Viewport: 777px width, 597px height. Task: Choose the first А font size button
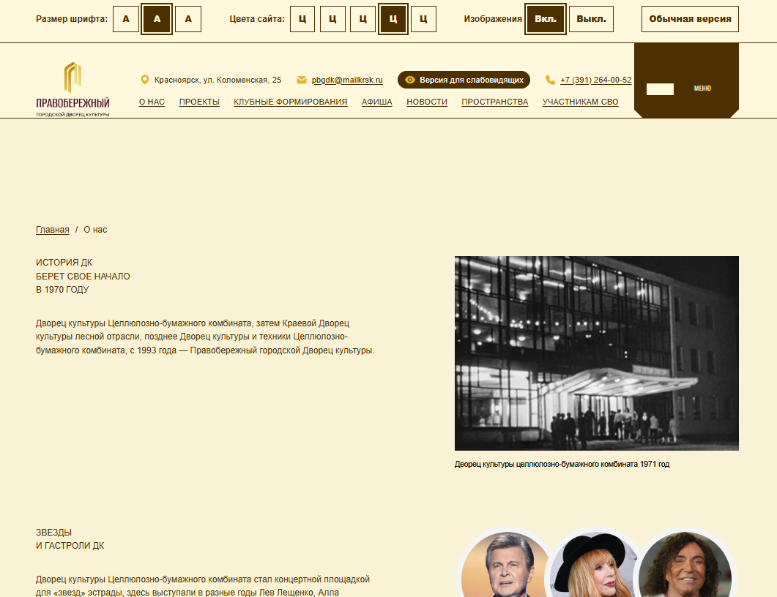coord(126,19)
